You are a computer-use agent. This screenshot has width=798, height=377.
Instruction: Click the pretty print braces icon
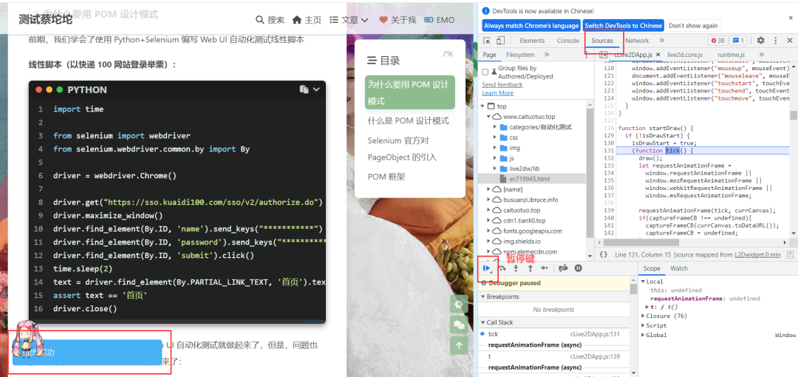coord(603,254)
